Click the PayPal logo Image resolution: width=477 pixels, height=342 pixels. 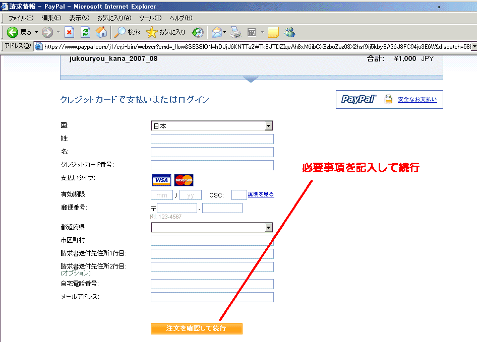coord(359,99)
